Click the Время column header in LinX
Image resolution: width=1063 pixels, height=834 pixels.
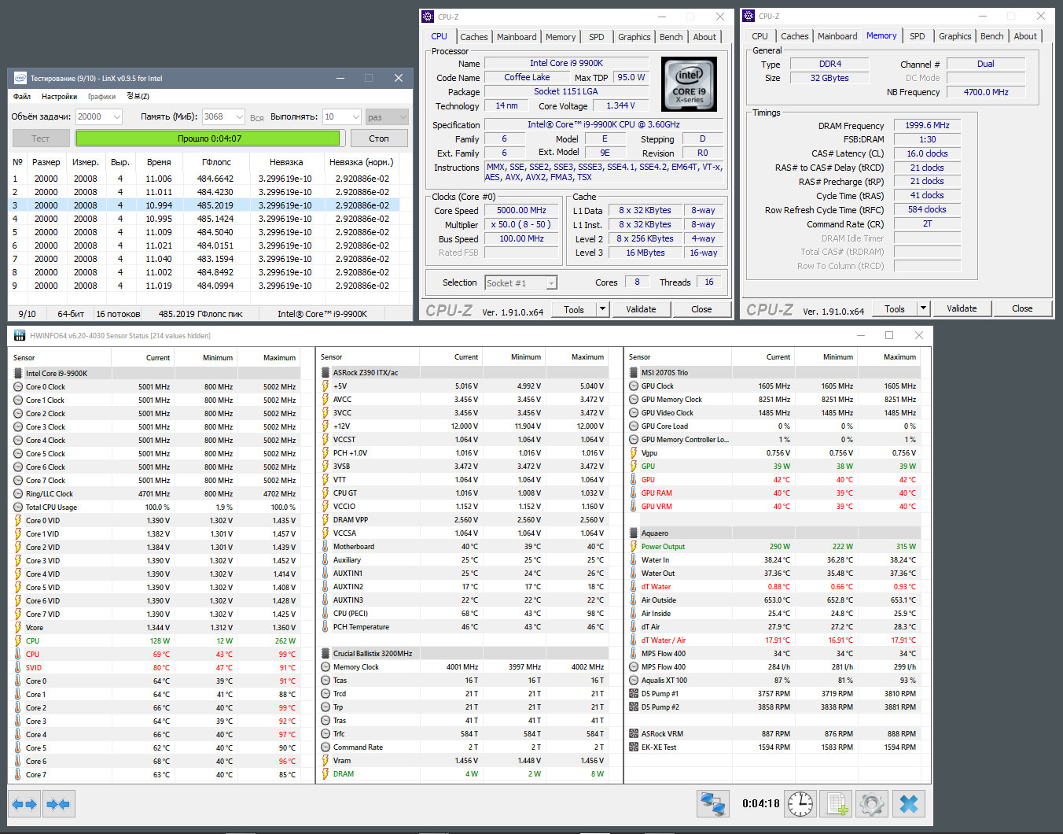[159, 162]
